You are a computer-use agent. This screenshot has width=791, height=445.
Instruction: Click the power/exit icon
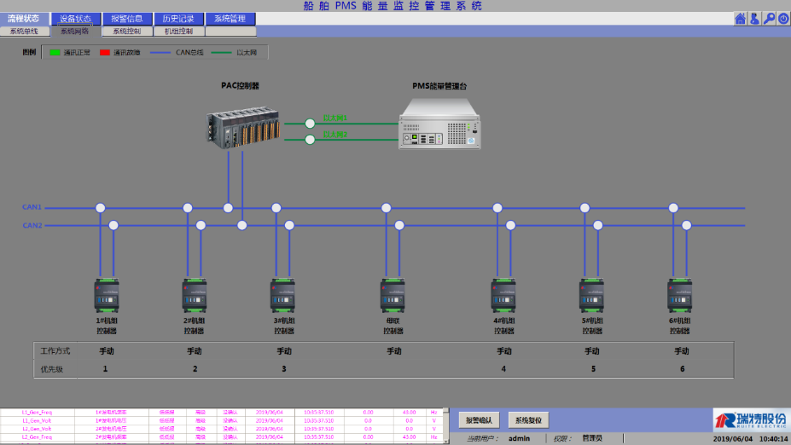pyautogui.click(x=782, y=19)
